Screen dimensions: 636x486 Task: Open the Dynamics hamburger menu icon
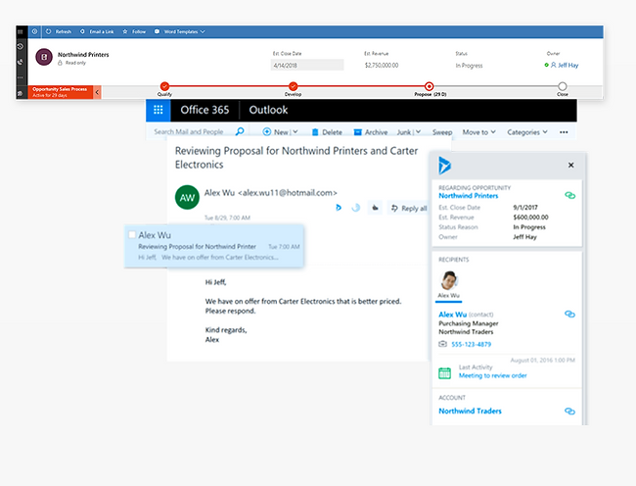coord(20,31)
